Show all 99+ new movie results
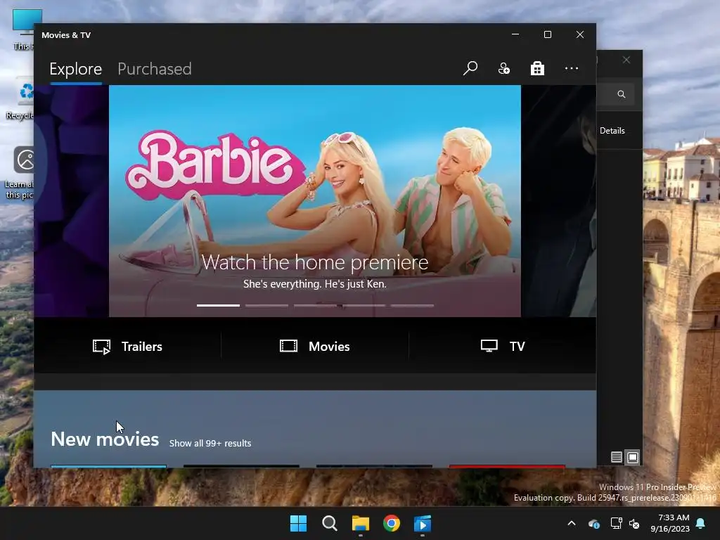Viewport: 720px width, 540px height. click(x=210, y=443)
